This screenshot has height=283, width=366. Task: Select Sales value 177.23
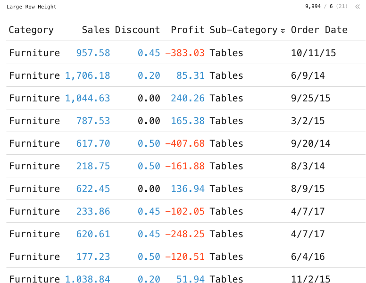point(93,257)
